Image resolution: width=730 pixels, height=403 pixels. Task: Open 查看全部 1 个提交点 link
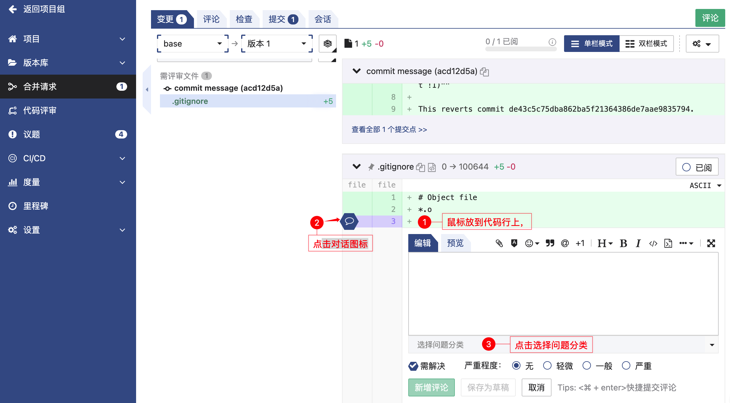[389, 130]
